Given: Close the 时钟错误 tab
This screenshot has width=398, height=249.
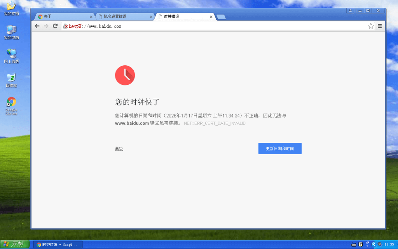Looking at the screenshot, I should pyautogui.click(x=211, y=17).
